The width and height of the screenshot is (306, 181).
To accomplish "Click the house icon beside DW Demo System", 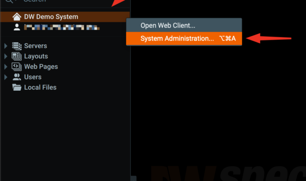I will tap(17, 17).
